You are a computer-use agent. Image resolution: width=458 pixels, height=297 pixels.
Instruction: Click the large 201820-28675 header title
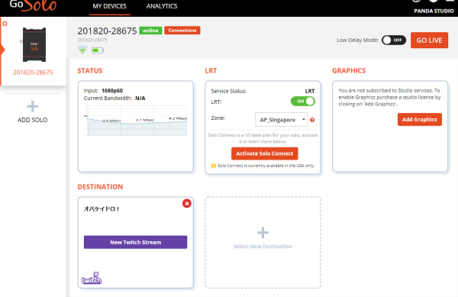pos(107,31)
